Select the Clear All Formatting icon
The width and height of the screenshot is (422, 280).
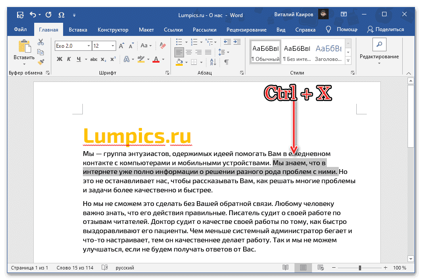pos(162,45)
